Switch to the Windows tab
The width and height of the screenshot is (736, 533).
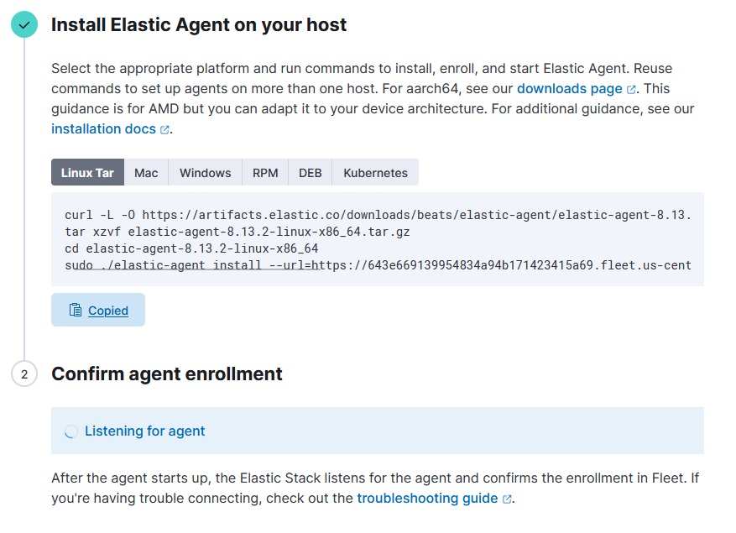[205, 172]
